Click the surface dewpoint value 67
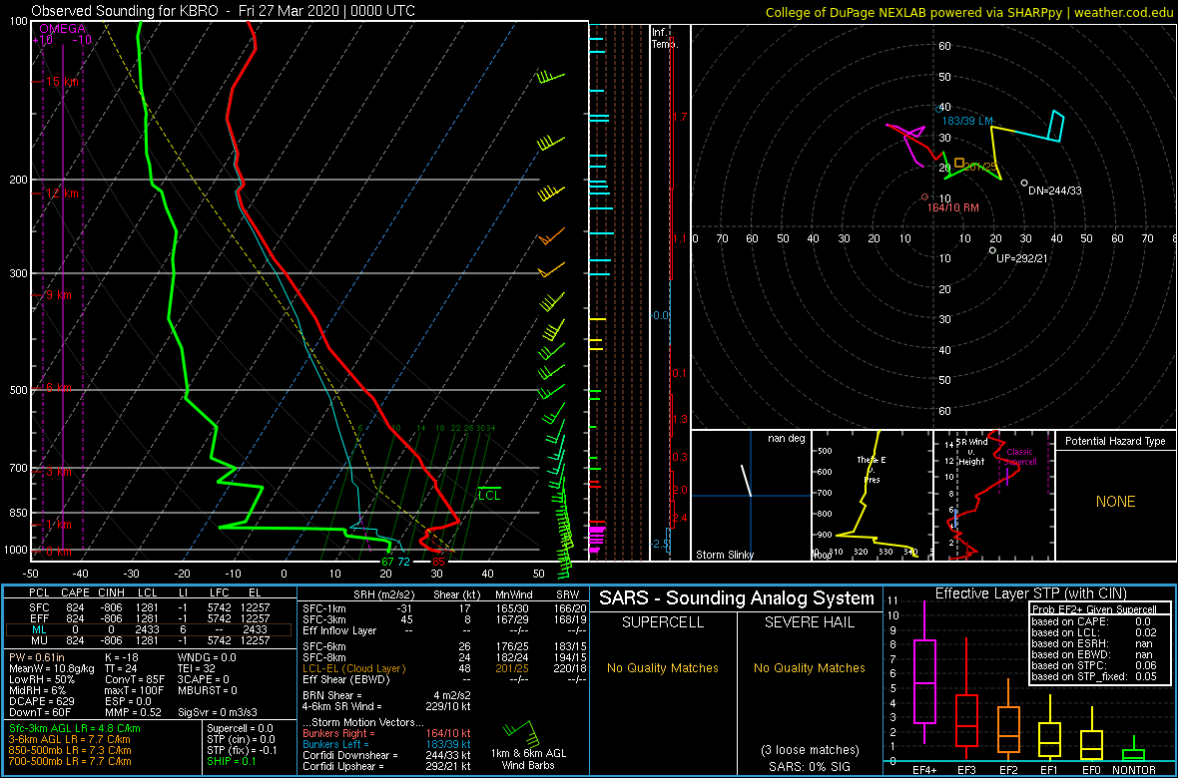Image resolution: width=1178 pixels, height=778 pixels. [387, 562]
